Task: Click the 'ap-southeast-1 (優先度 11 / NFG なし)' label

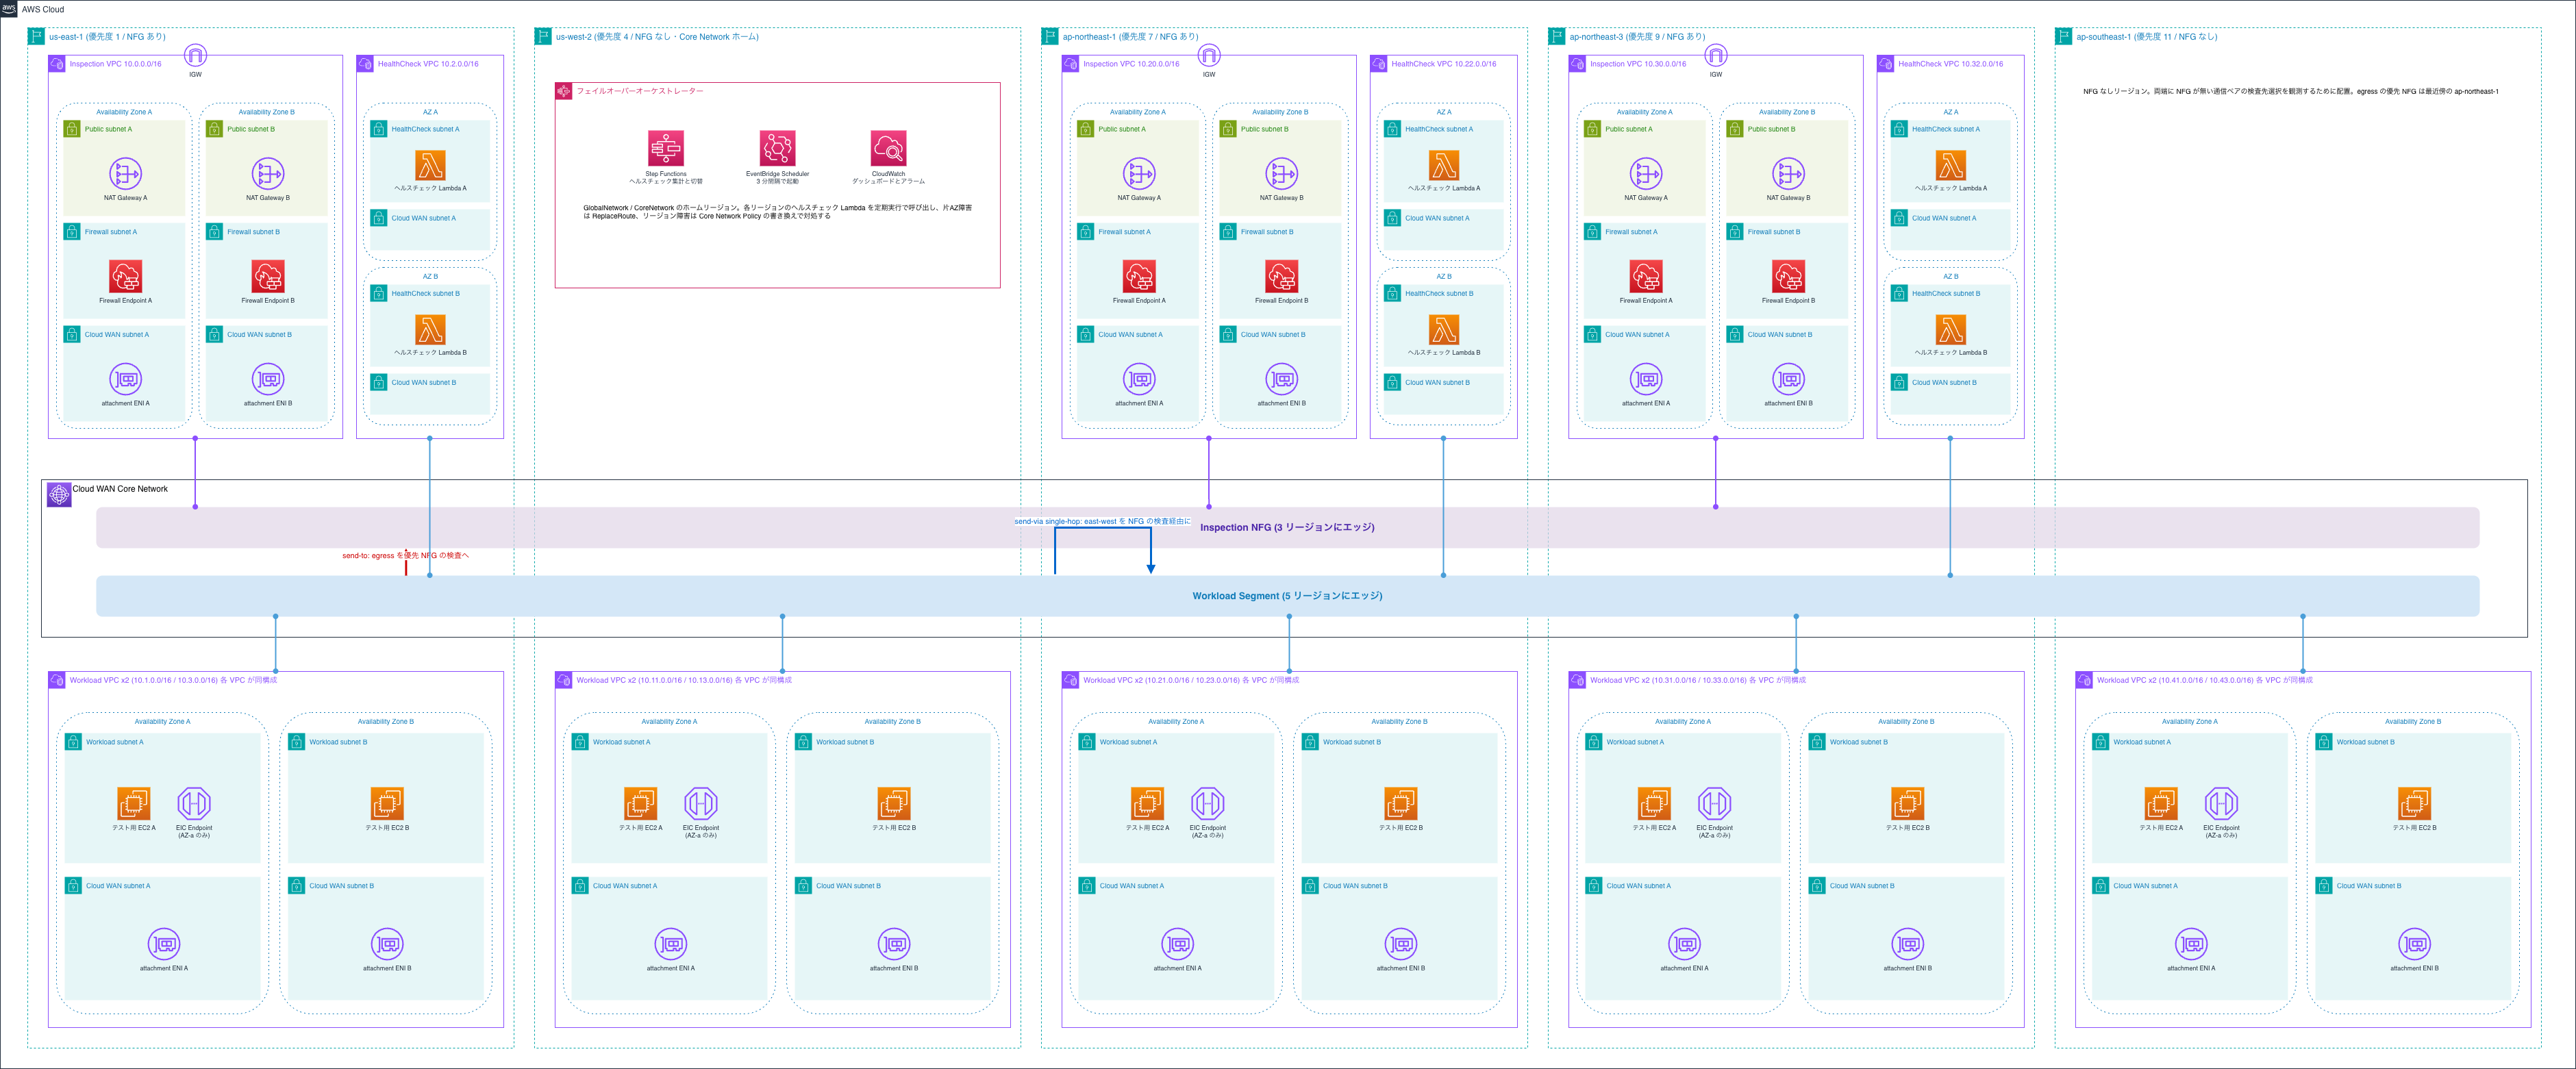Action: click(2146, 37)
